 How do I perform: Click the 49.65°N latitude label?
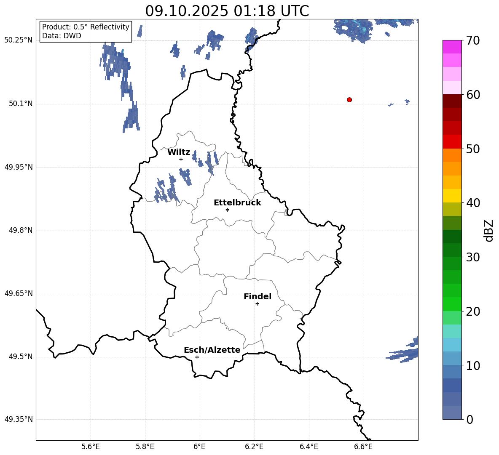click(x=19, y=293)
